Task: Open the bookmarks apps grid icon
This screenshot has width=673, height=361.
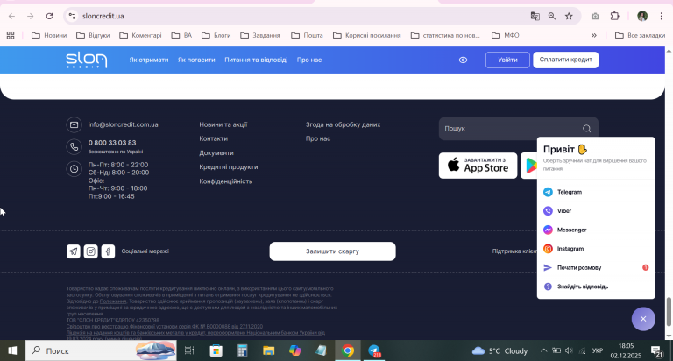Action: pos(11,35)
